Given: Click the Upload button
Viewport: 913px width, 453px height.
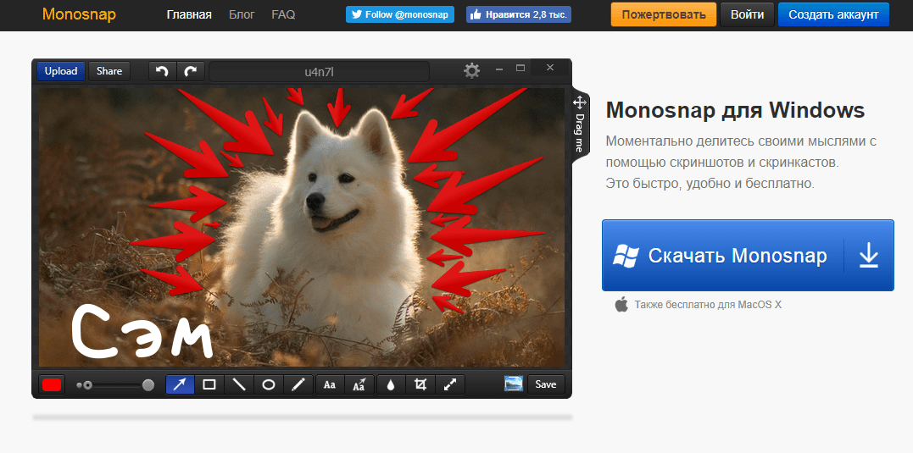Looking at the screenshot, I should coord(61,71).
